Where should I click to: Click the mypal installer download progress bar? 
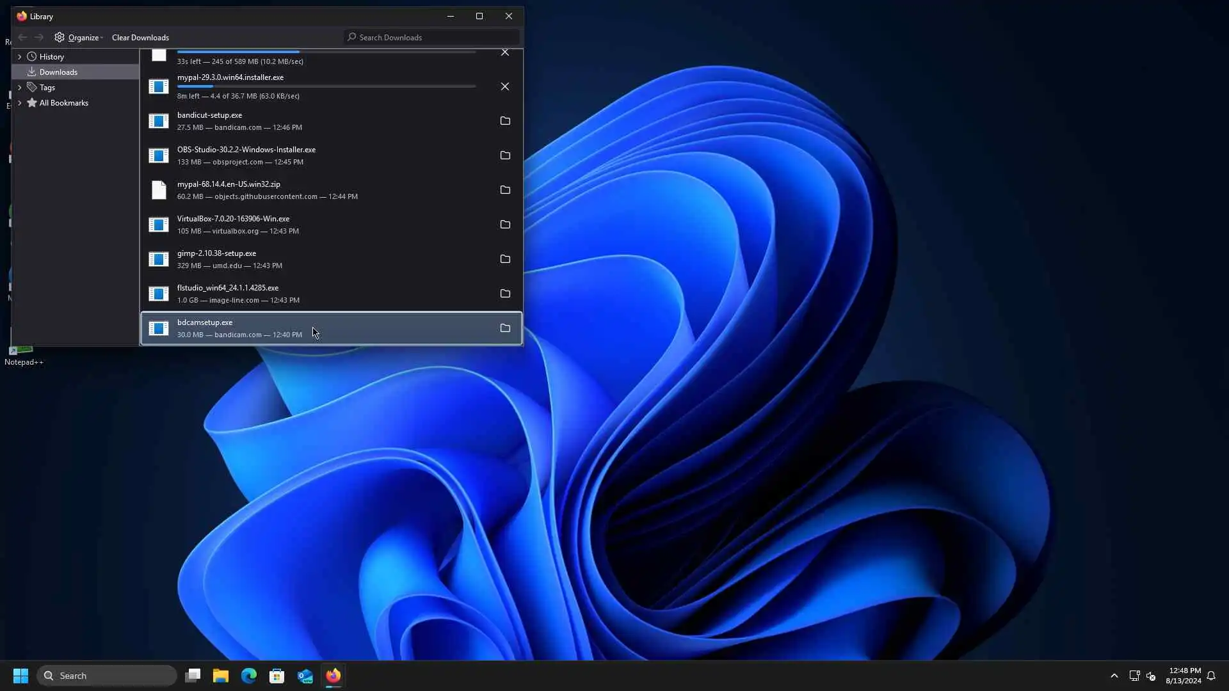coord(326,86)
